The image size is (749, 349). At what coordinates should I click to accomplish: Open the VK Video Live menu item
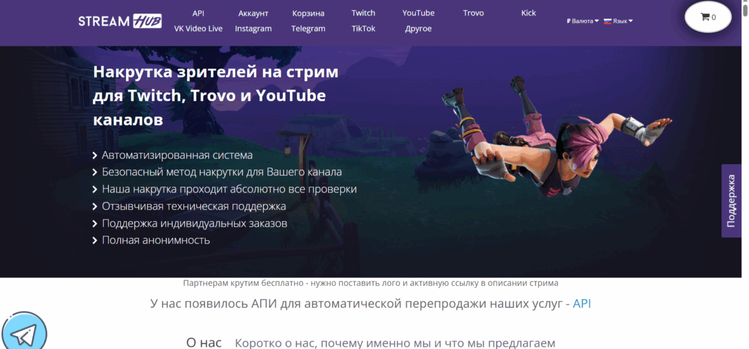(198, 29)
